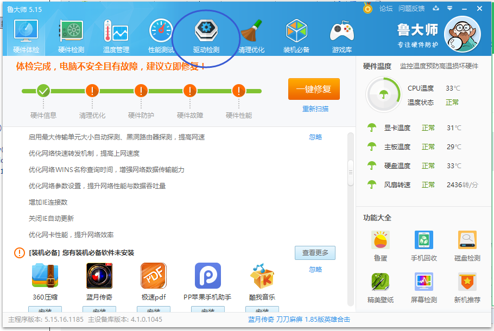
Task: Open the 装机必备 cube icon tab
Action: (296, 36)
